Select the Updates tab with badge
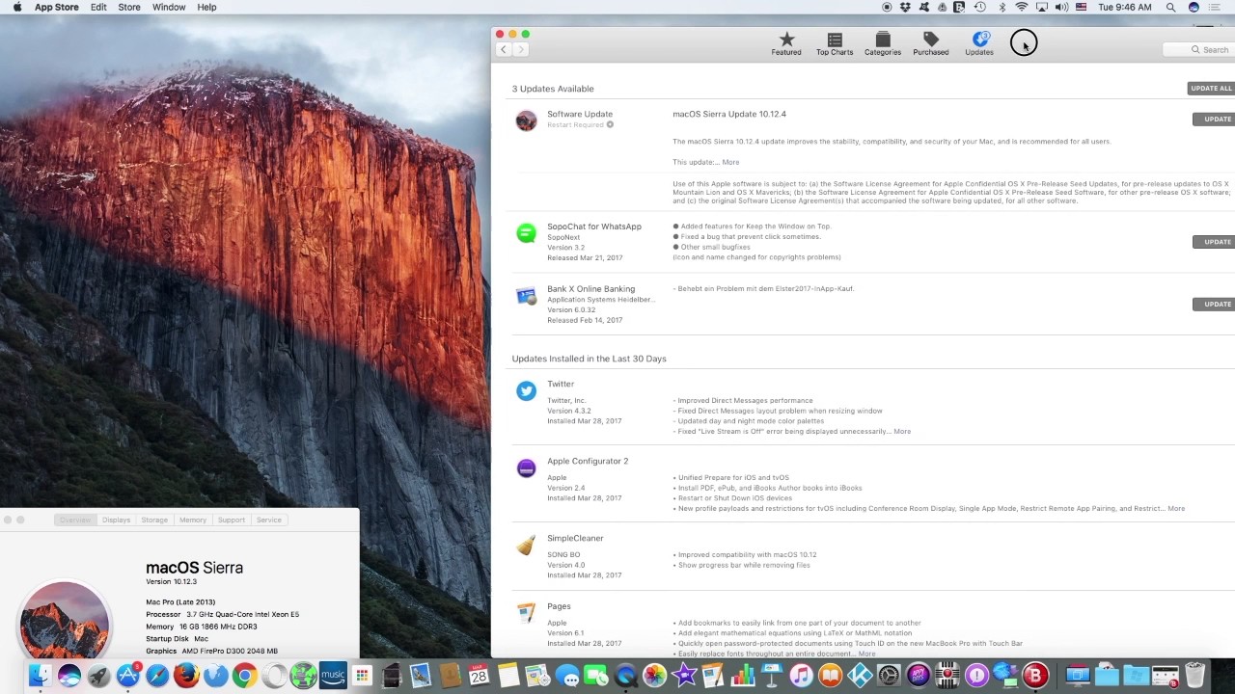 pyautogui.click(x=979, y=43)
